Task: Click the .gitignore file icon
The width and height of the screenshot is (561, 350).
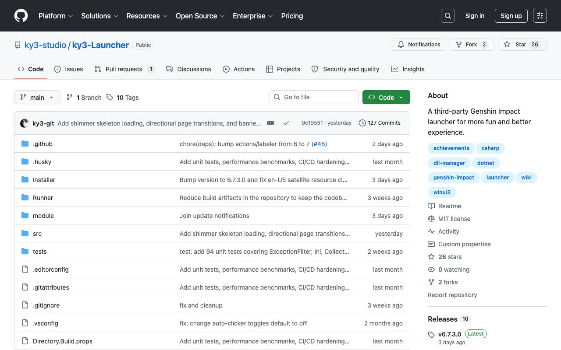Action: coord(25,305)
